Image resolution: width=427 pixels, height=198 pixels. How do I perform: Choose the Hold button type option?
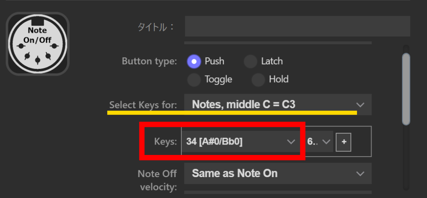click(258, 79)
